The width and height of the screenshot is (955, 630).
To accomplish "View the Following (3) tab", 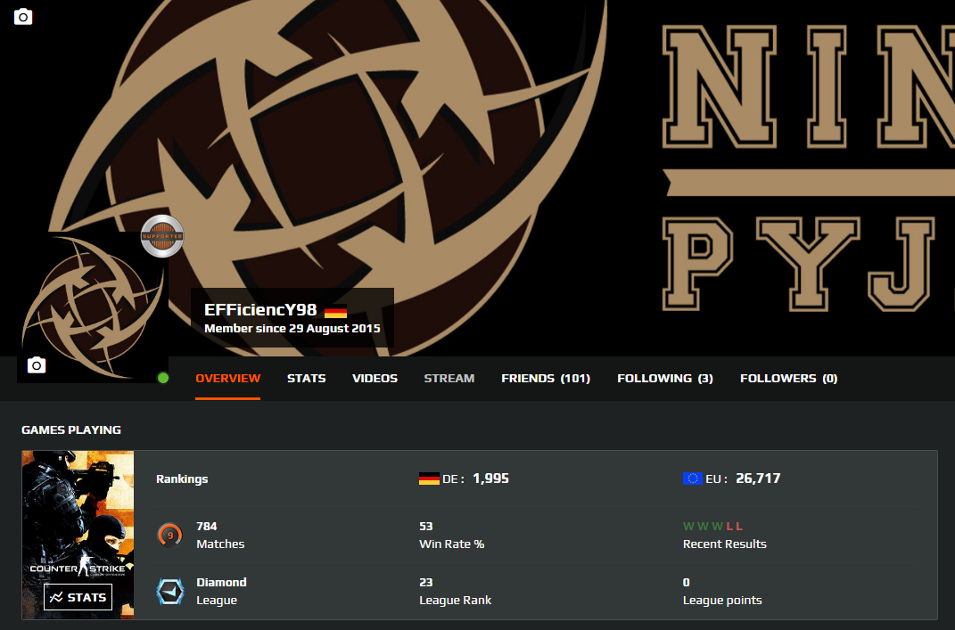I will [665, 378].
